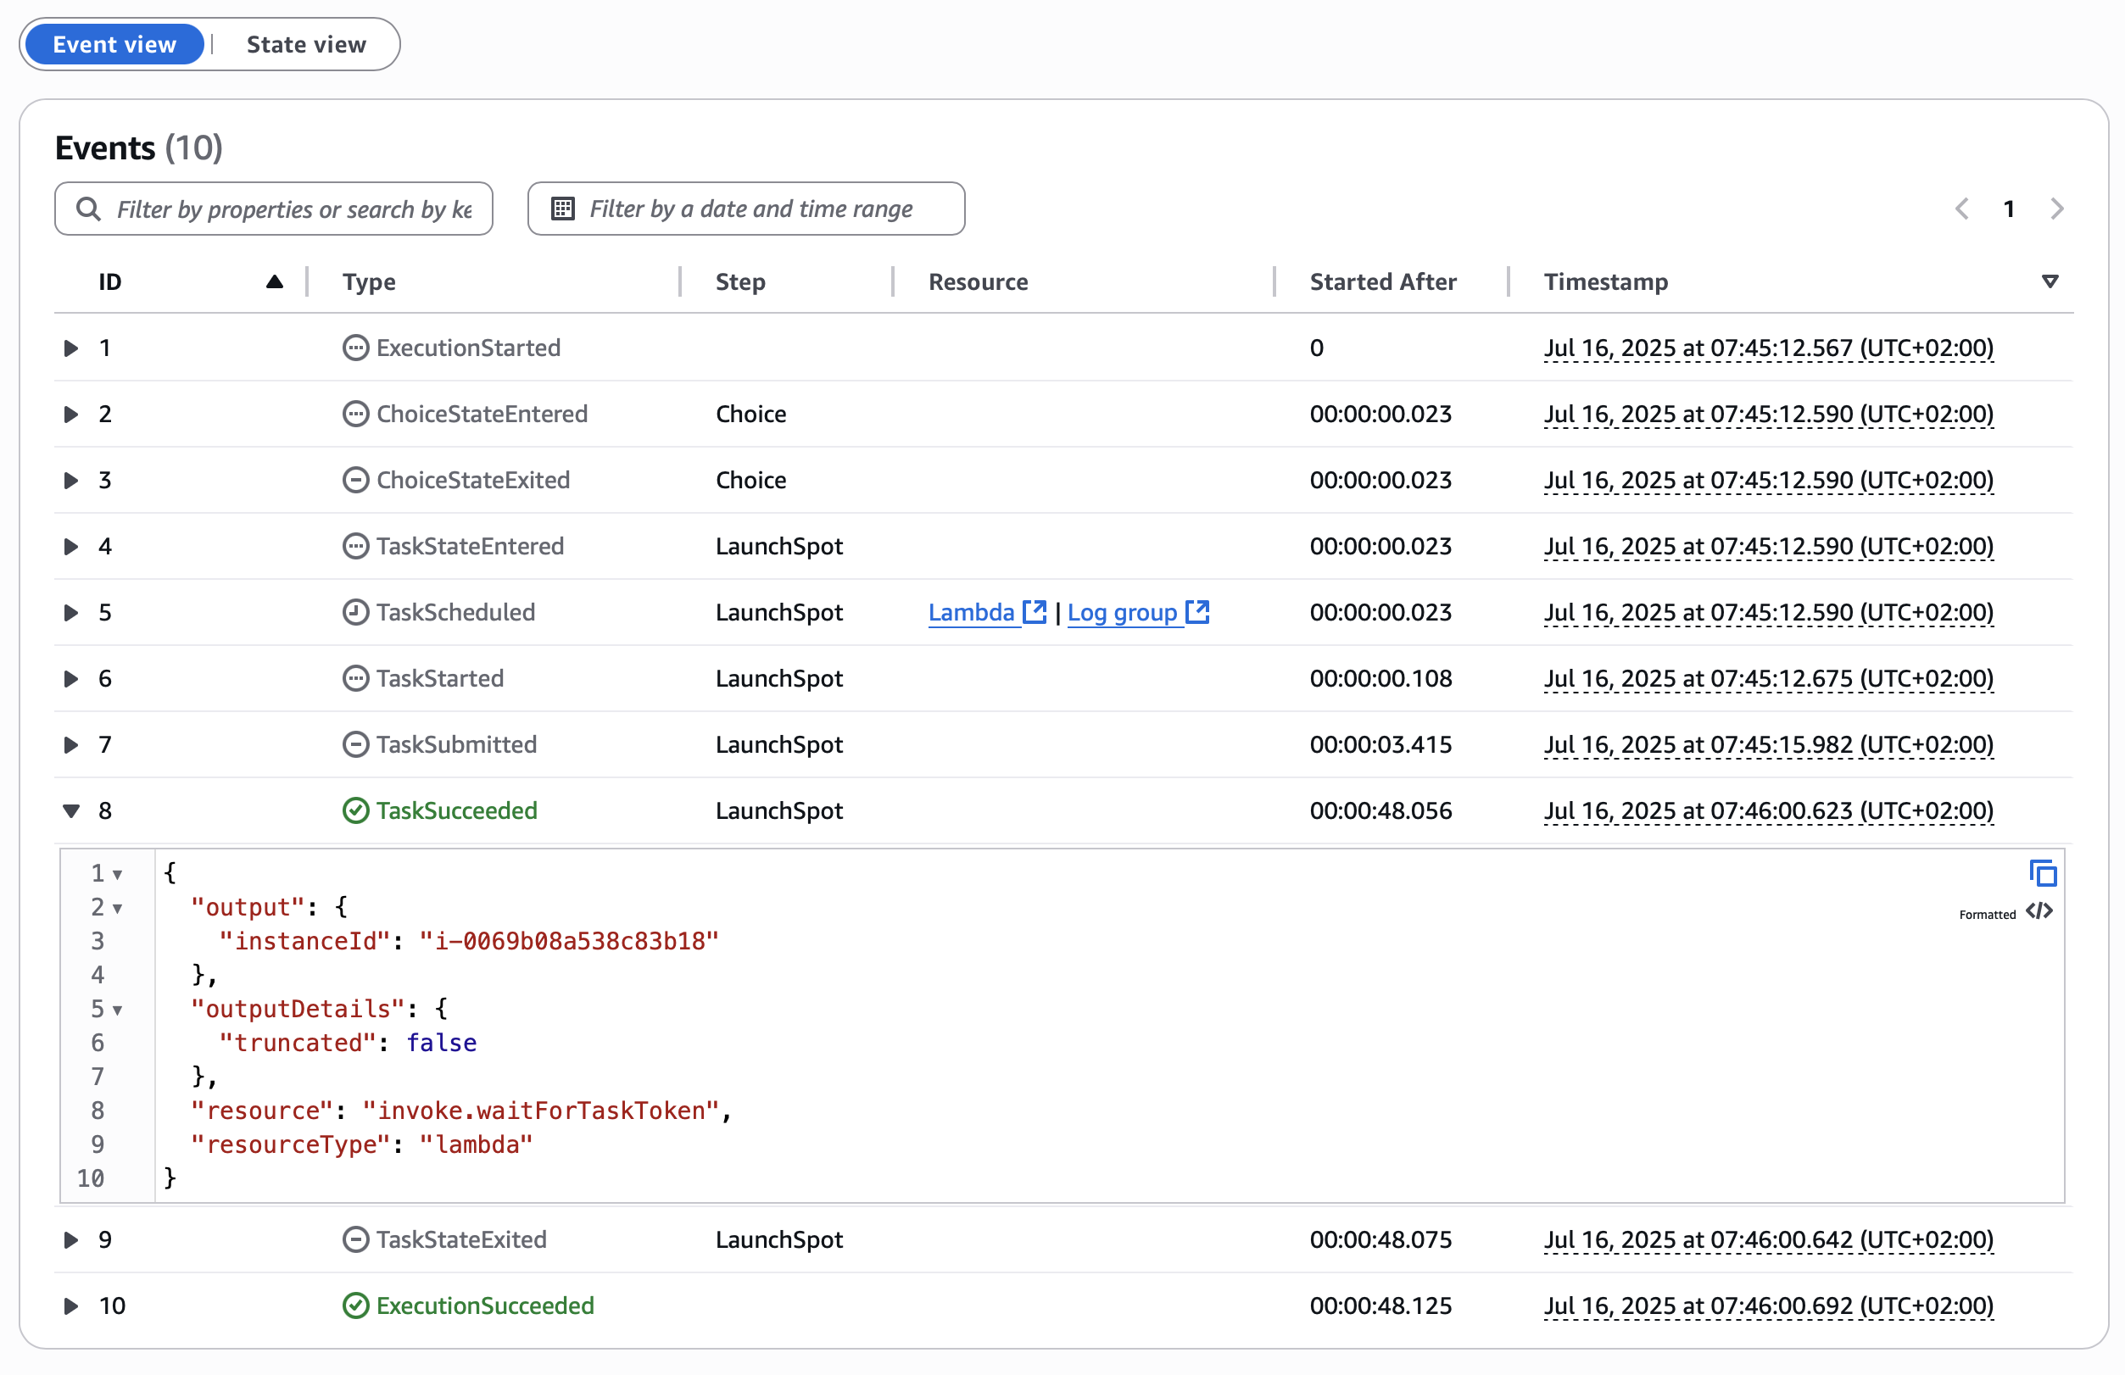Select page number 1
Image resolution: width=2125 pixels, height=1375 pixels.
[x=2009, y=209]
